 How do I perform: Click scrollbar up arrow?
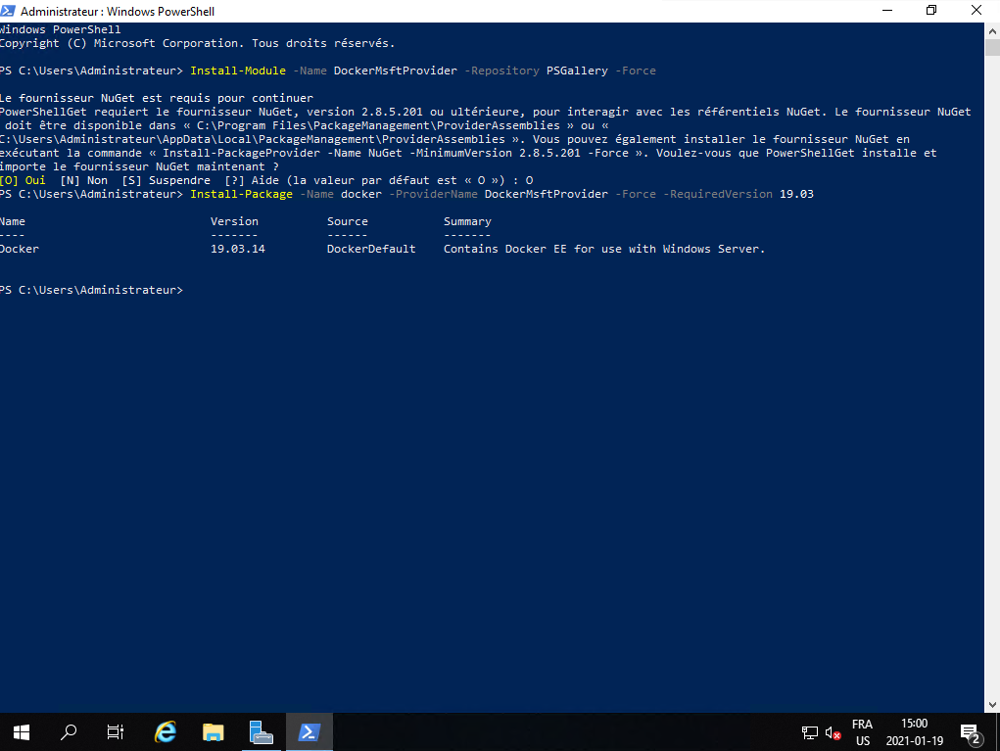992,30
